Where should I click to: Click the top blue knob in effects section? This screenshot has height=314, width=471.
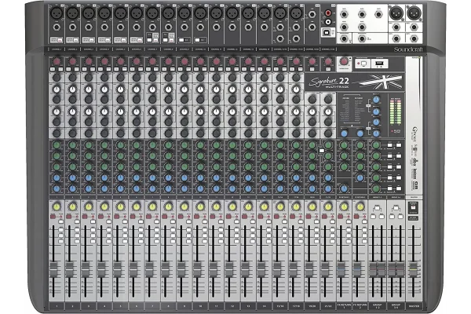[x=376, y=100]
